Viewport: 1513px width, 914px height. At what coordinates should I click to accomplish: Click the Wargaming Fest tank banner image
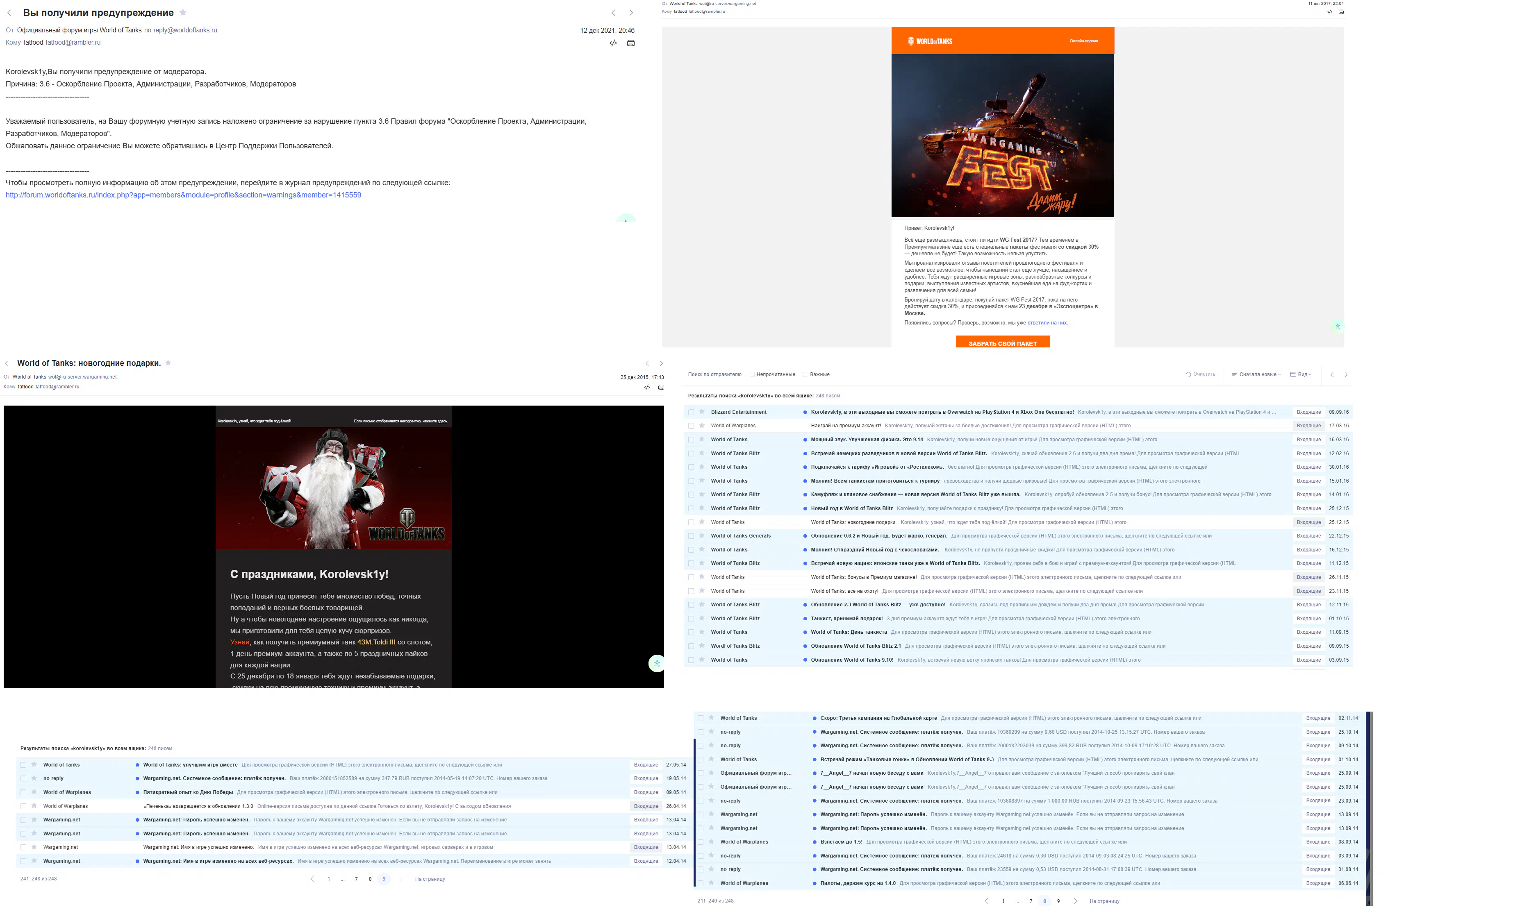1002,136
